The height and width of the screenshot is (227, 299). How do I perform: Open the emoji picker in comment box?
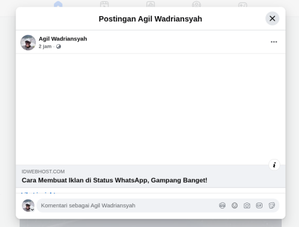coord(234,206)
